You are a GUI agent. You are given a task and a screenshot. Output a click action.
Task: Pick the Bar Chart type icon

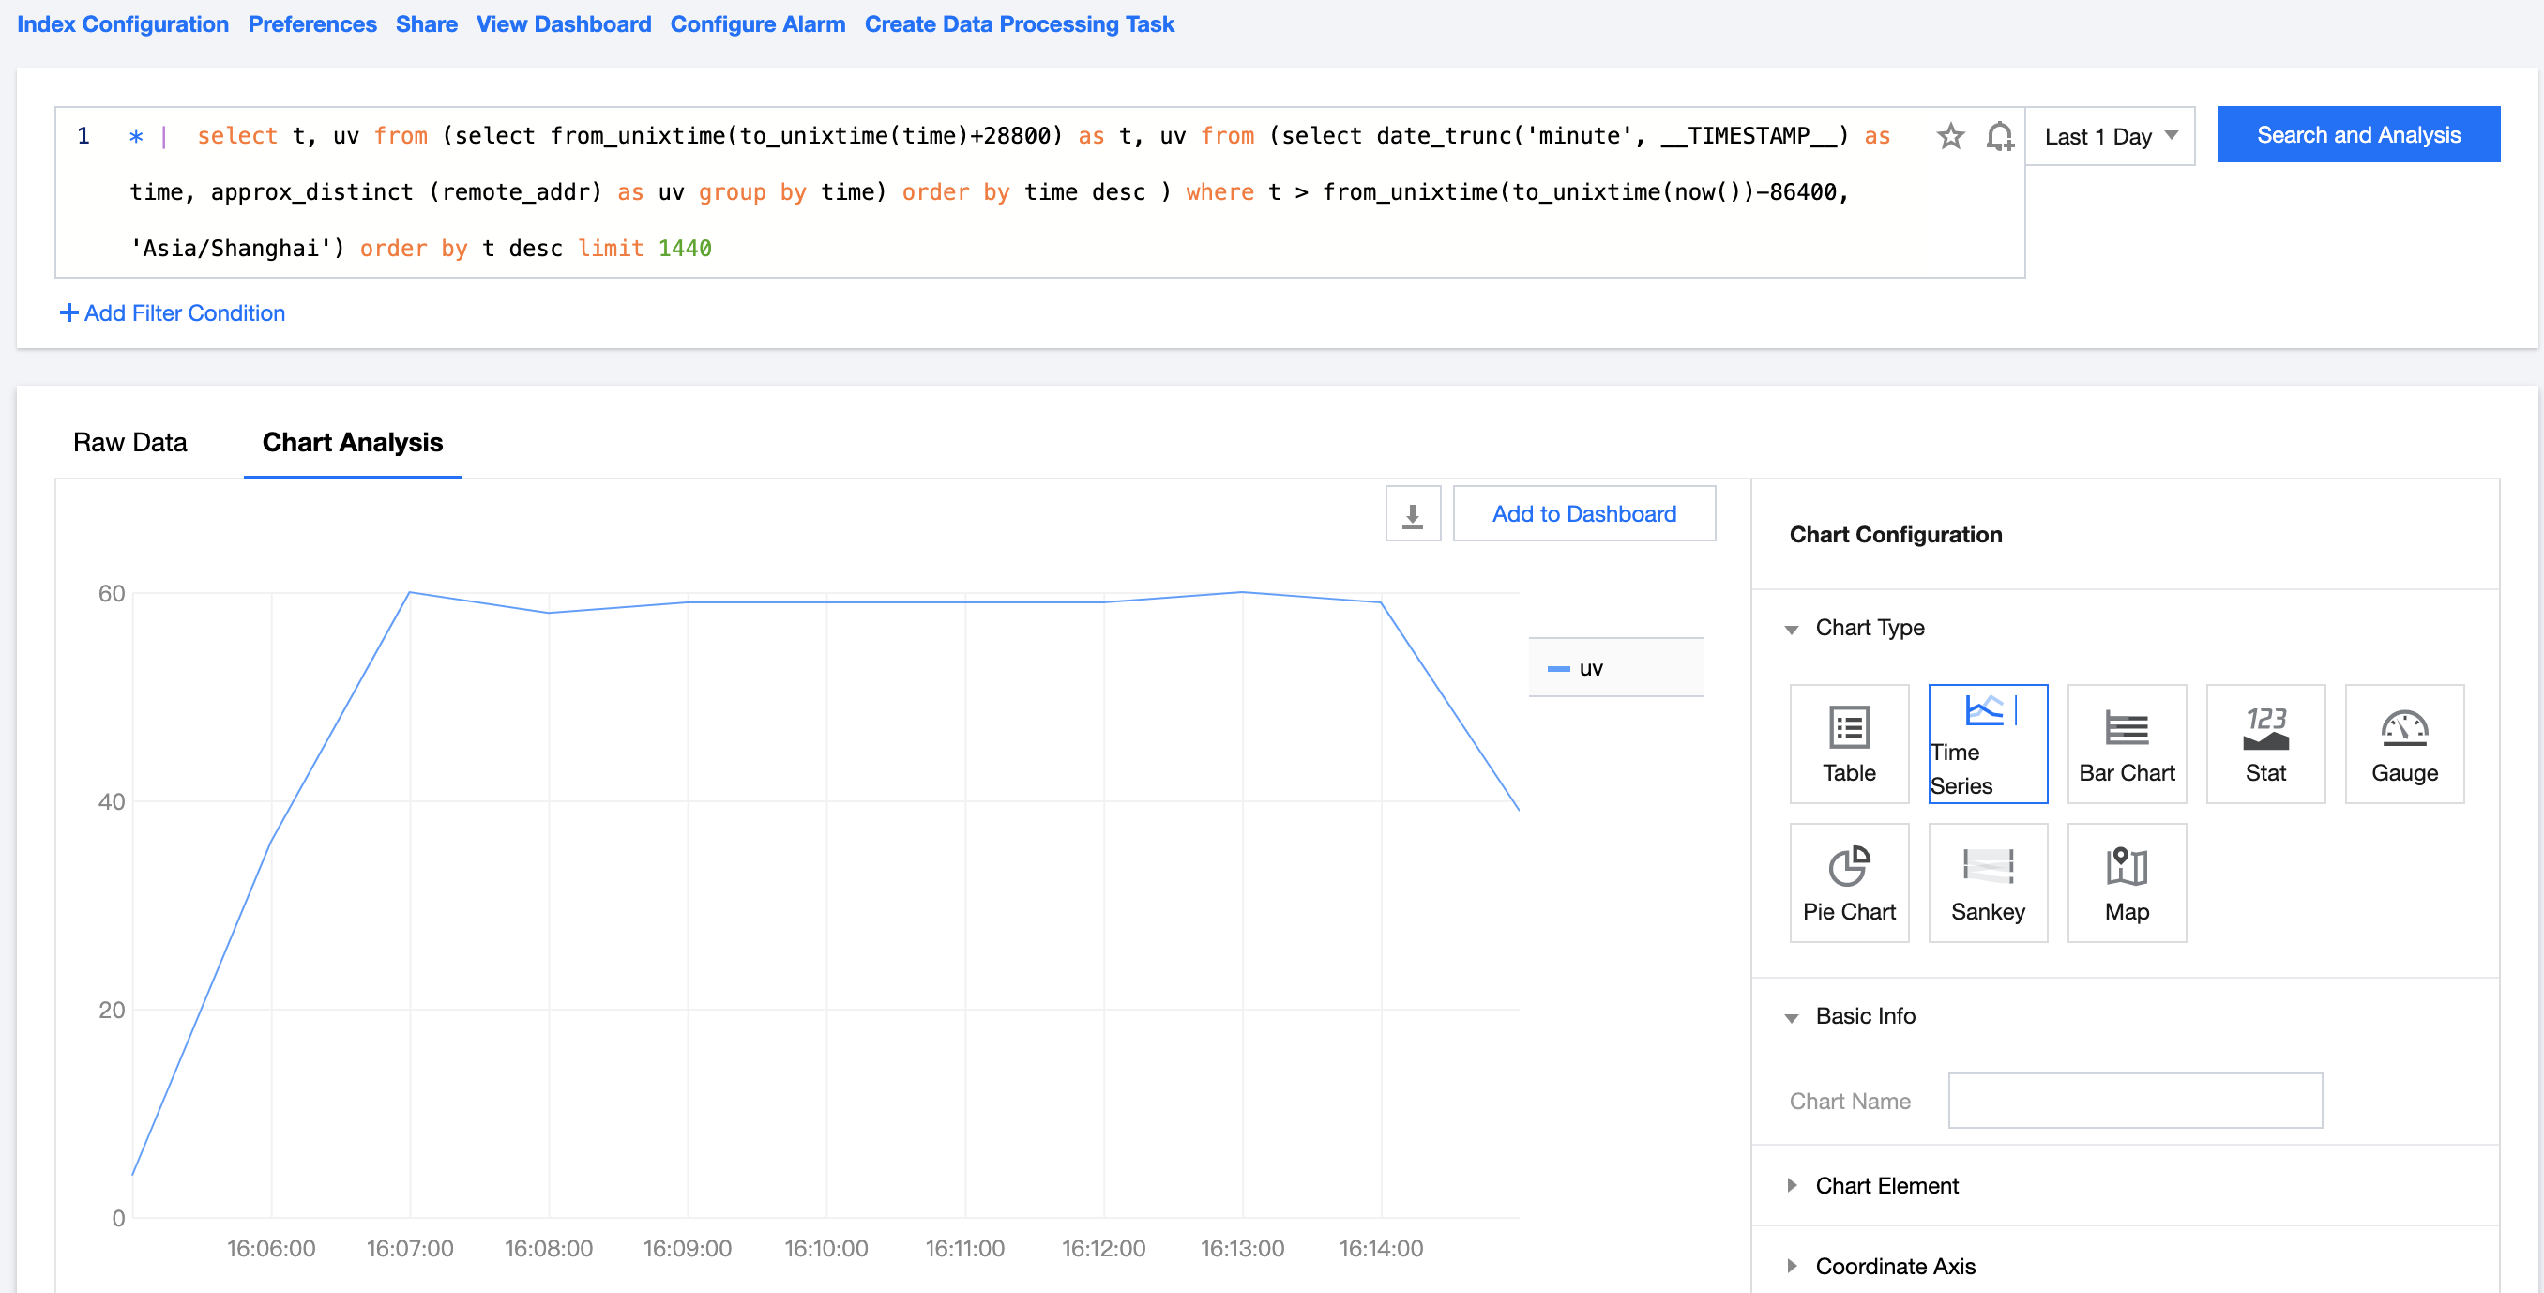coord(2126,743)
